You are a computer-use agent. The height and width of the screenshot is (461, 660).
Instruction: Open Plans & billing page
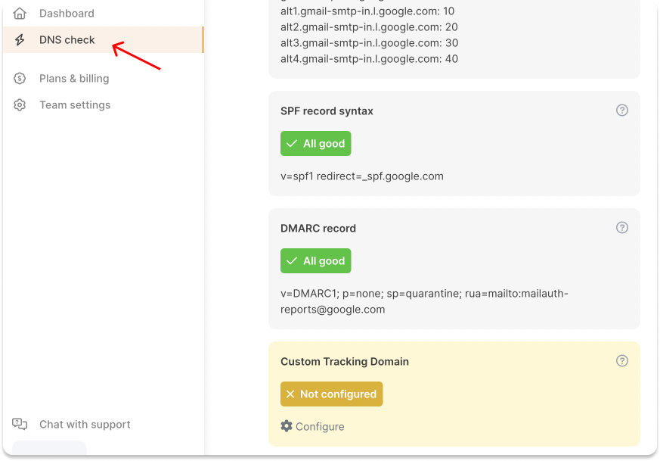tap(73, 78)
